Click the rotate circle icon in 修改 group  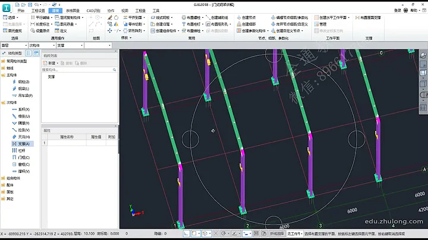coord(117,17)
